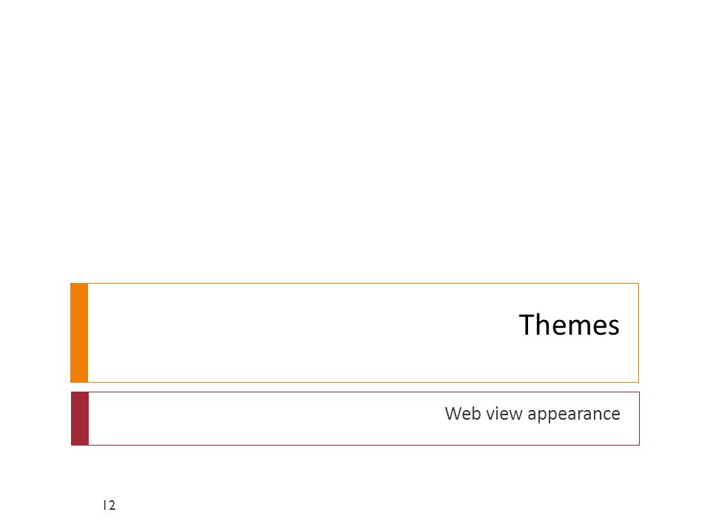
Task: Click the final "s" in Themes
Action: (612, 327)
